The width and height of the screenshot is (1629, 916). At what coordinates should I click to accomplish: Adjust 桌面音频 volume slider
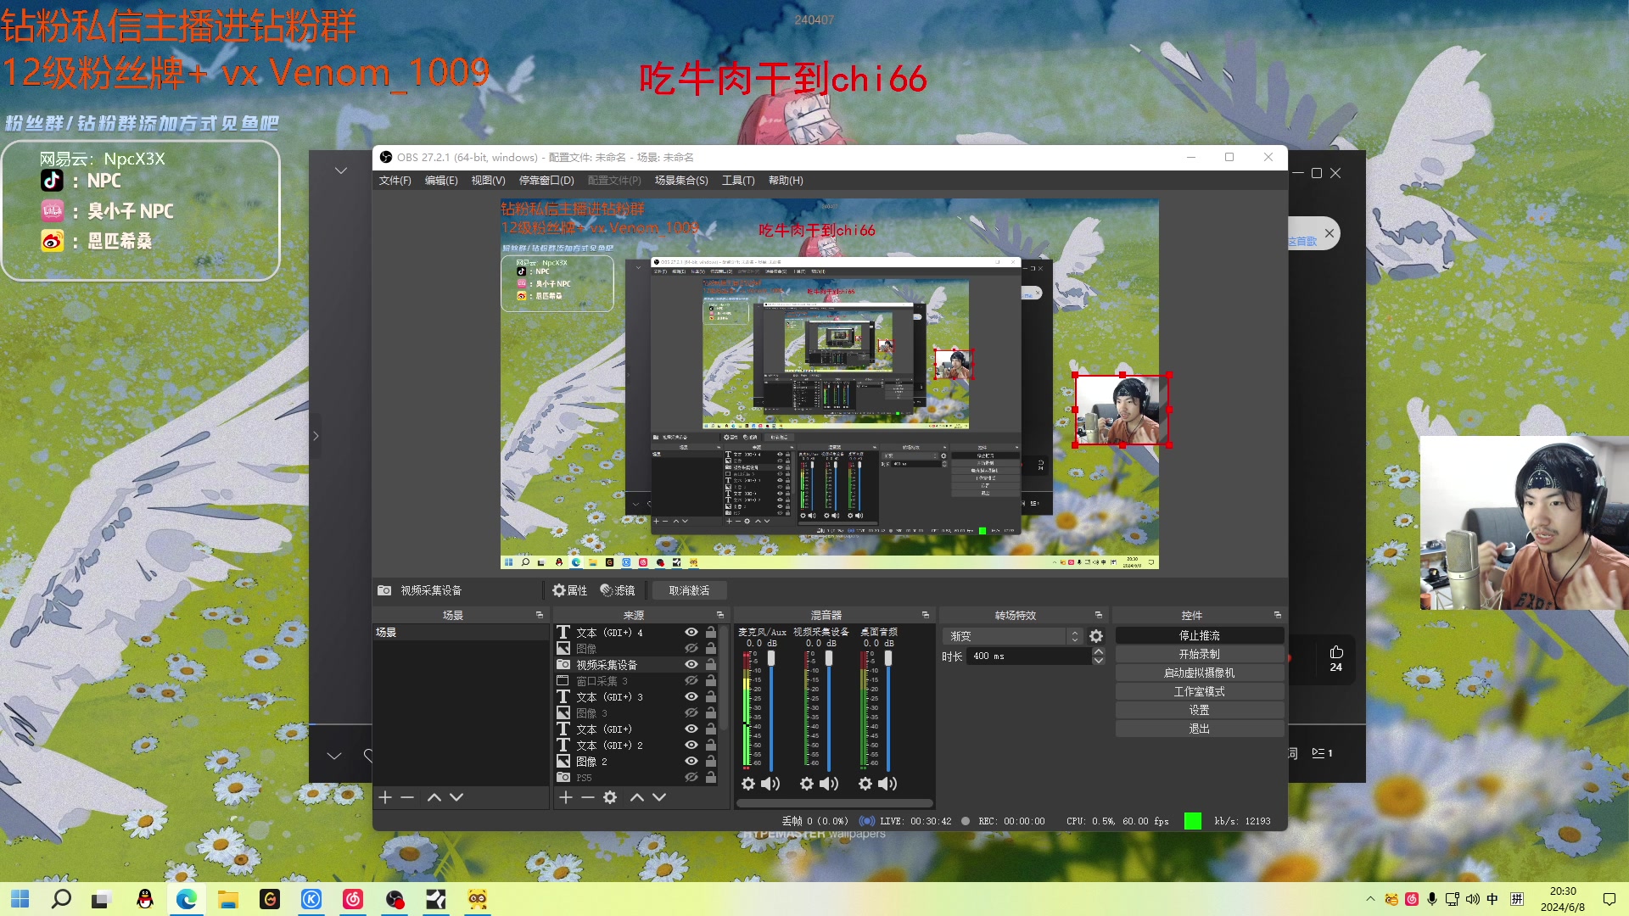click(x=888, y=658)
